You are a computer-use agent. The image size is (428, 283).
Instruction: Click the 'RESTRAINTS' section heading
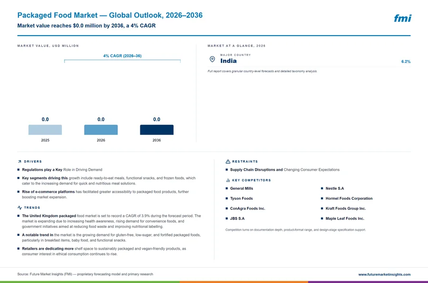tap(245, 162)
